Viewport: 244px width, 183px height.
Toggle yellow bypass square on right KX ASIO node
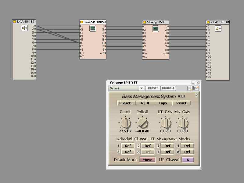coord(208,22)
